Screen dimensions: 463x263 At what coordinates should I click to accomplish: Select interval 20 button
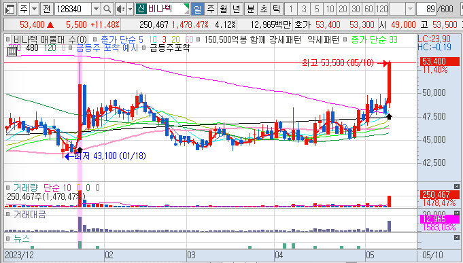[x=343, y=9]
